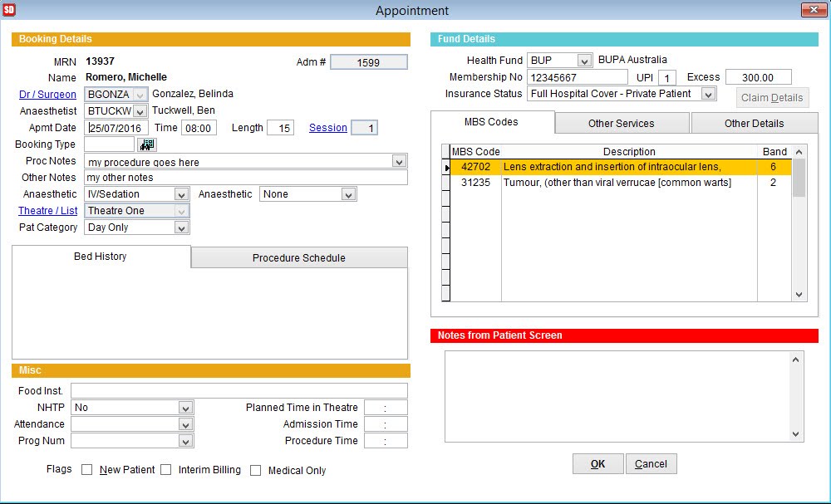Enable the Medical Only checkbox

[255, 470]
